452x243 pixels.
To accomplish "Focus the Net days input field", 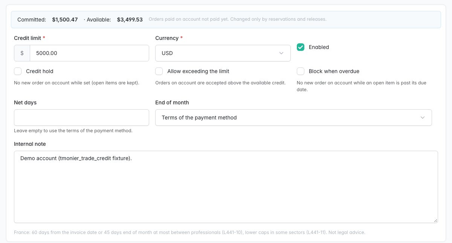I will [x=81, y=118].
